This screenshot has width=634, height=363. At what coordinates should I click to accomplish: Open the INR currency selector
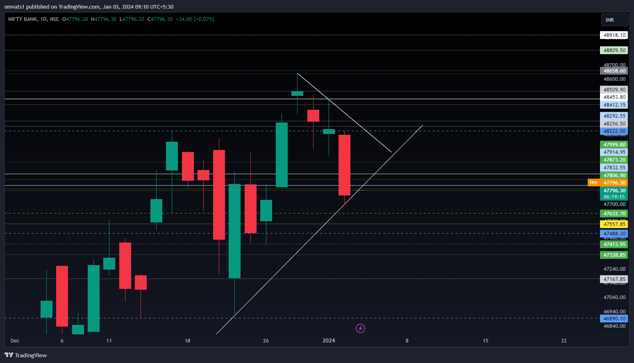pos(614,20)
